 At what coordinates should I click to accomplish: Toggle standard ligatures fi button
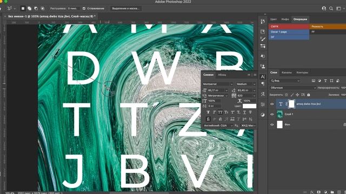click(208, 119)
